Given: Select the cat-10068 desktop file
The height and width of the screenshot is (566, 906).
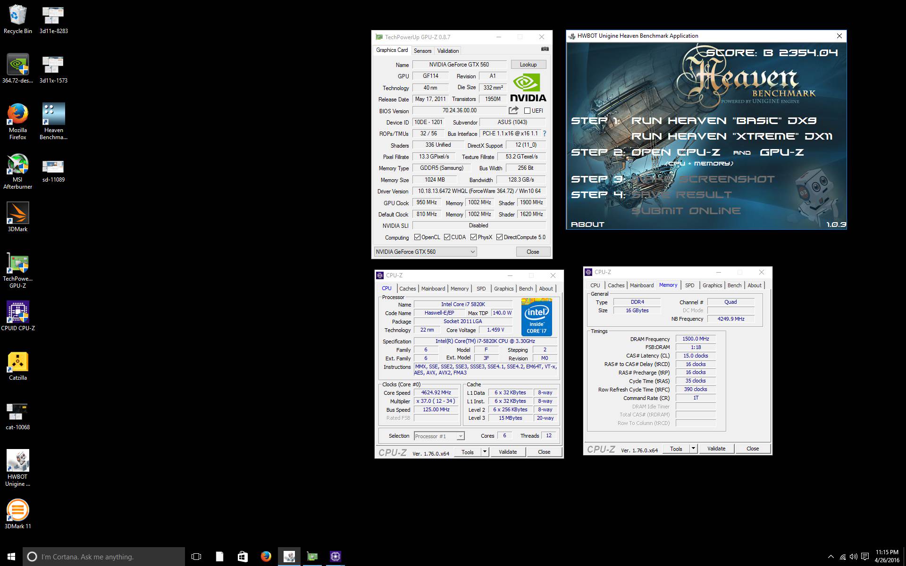Looking at the screenshot, I should [x=18, y=416].
